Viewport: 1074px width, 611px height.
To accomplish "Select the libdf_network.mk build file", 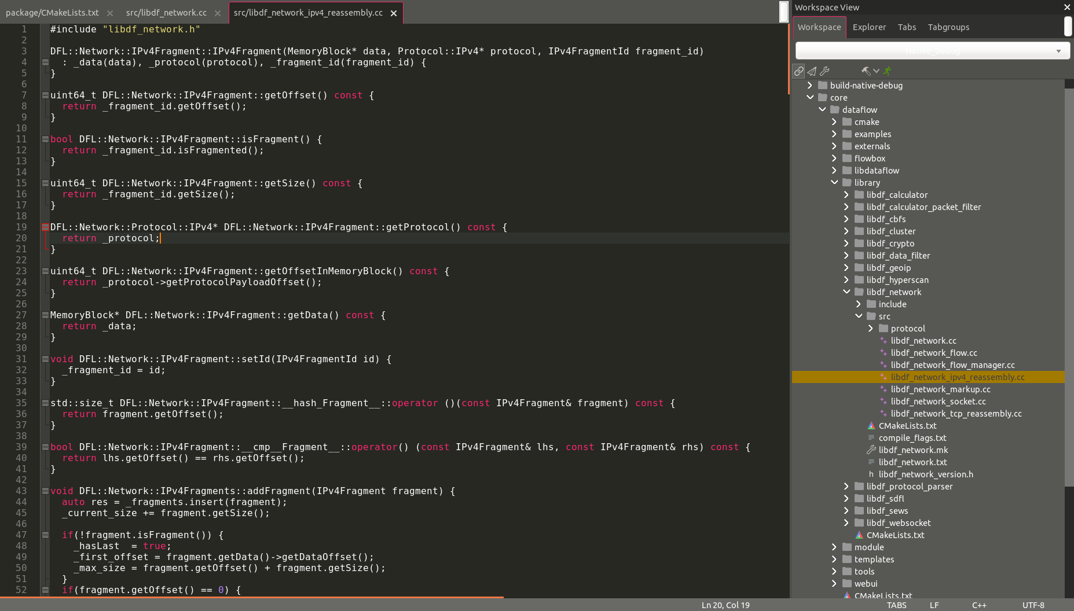I will tap(914, 450).
